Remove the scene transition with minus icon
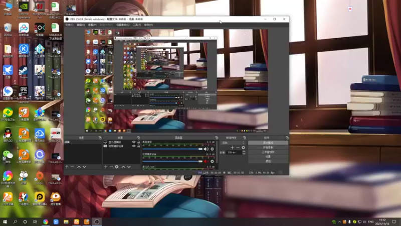The height and width of the screenshot is (226, 401). point(238,147)
